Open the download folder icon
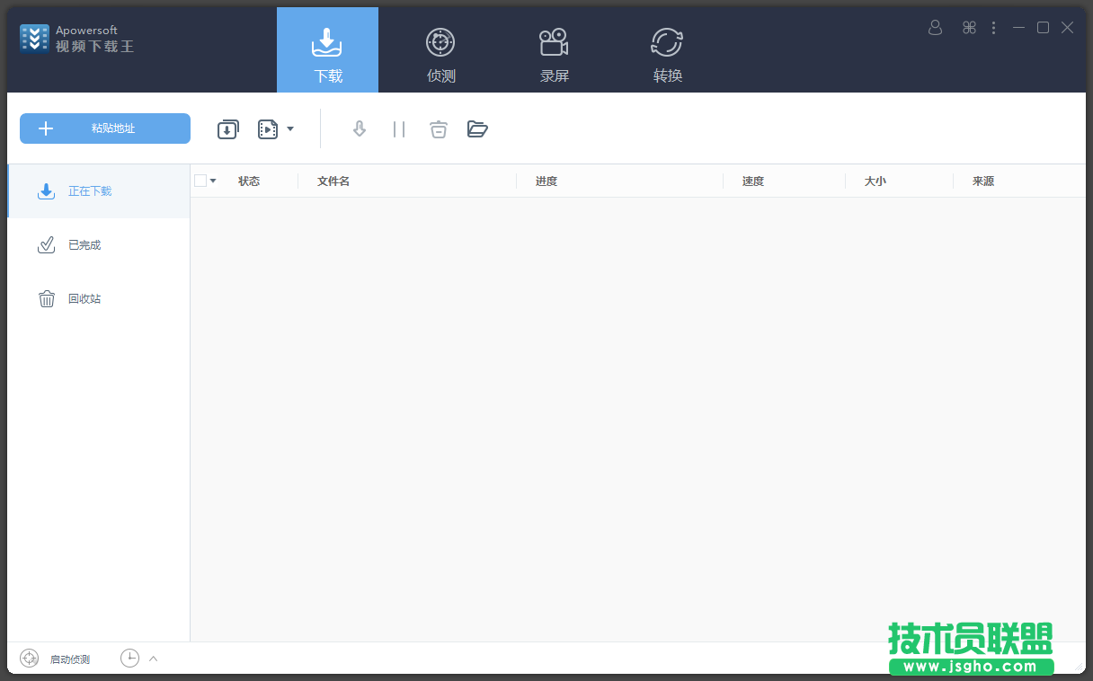The image size is (1093, 681). point(477,129)
